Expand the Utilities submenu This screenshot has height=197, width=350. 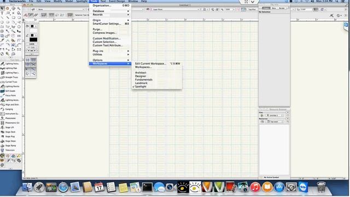(110, 55)
